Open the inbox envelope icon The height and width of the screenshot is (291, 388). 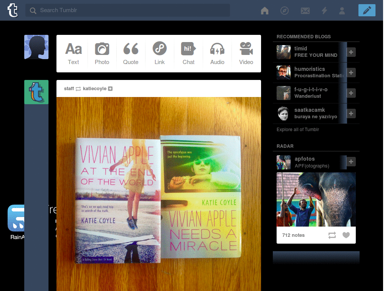[x=305, y=11]
